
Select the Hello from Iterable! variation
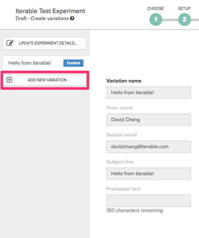click(30, 63)
